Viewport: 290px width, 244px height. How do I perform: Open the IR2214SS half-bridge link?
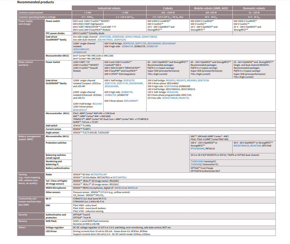[x=97, y=104]
